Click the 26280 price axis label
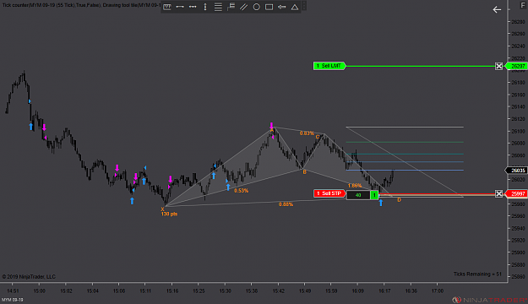528x304 pixels. (x=518, y=22)
